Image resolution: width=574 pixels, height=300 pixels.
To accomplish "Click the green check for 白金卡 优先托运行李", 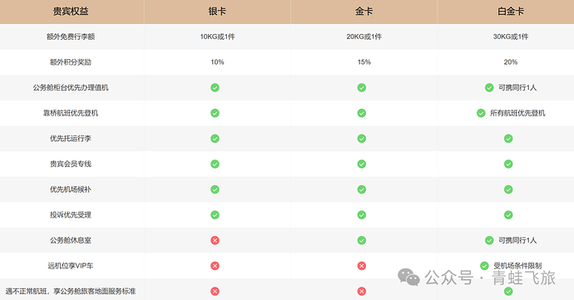I will tap(508, 138).
